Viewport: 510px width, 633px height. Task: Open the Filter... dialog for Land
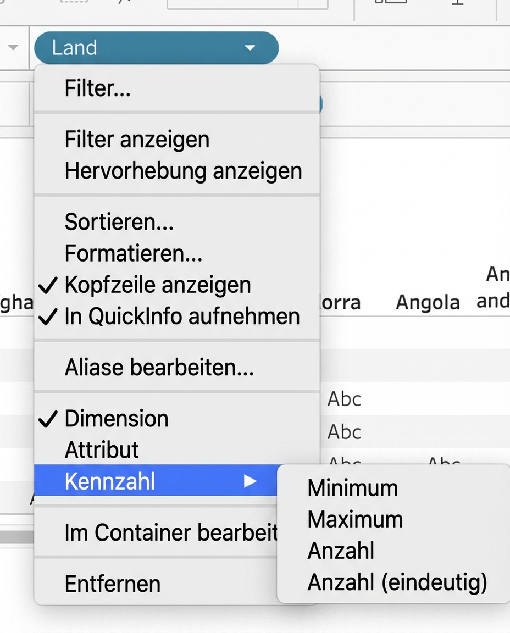(97, 87)
